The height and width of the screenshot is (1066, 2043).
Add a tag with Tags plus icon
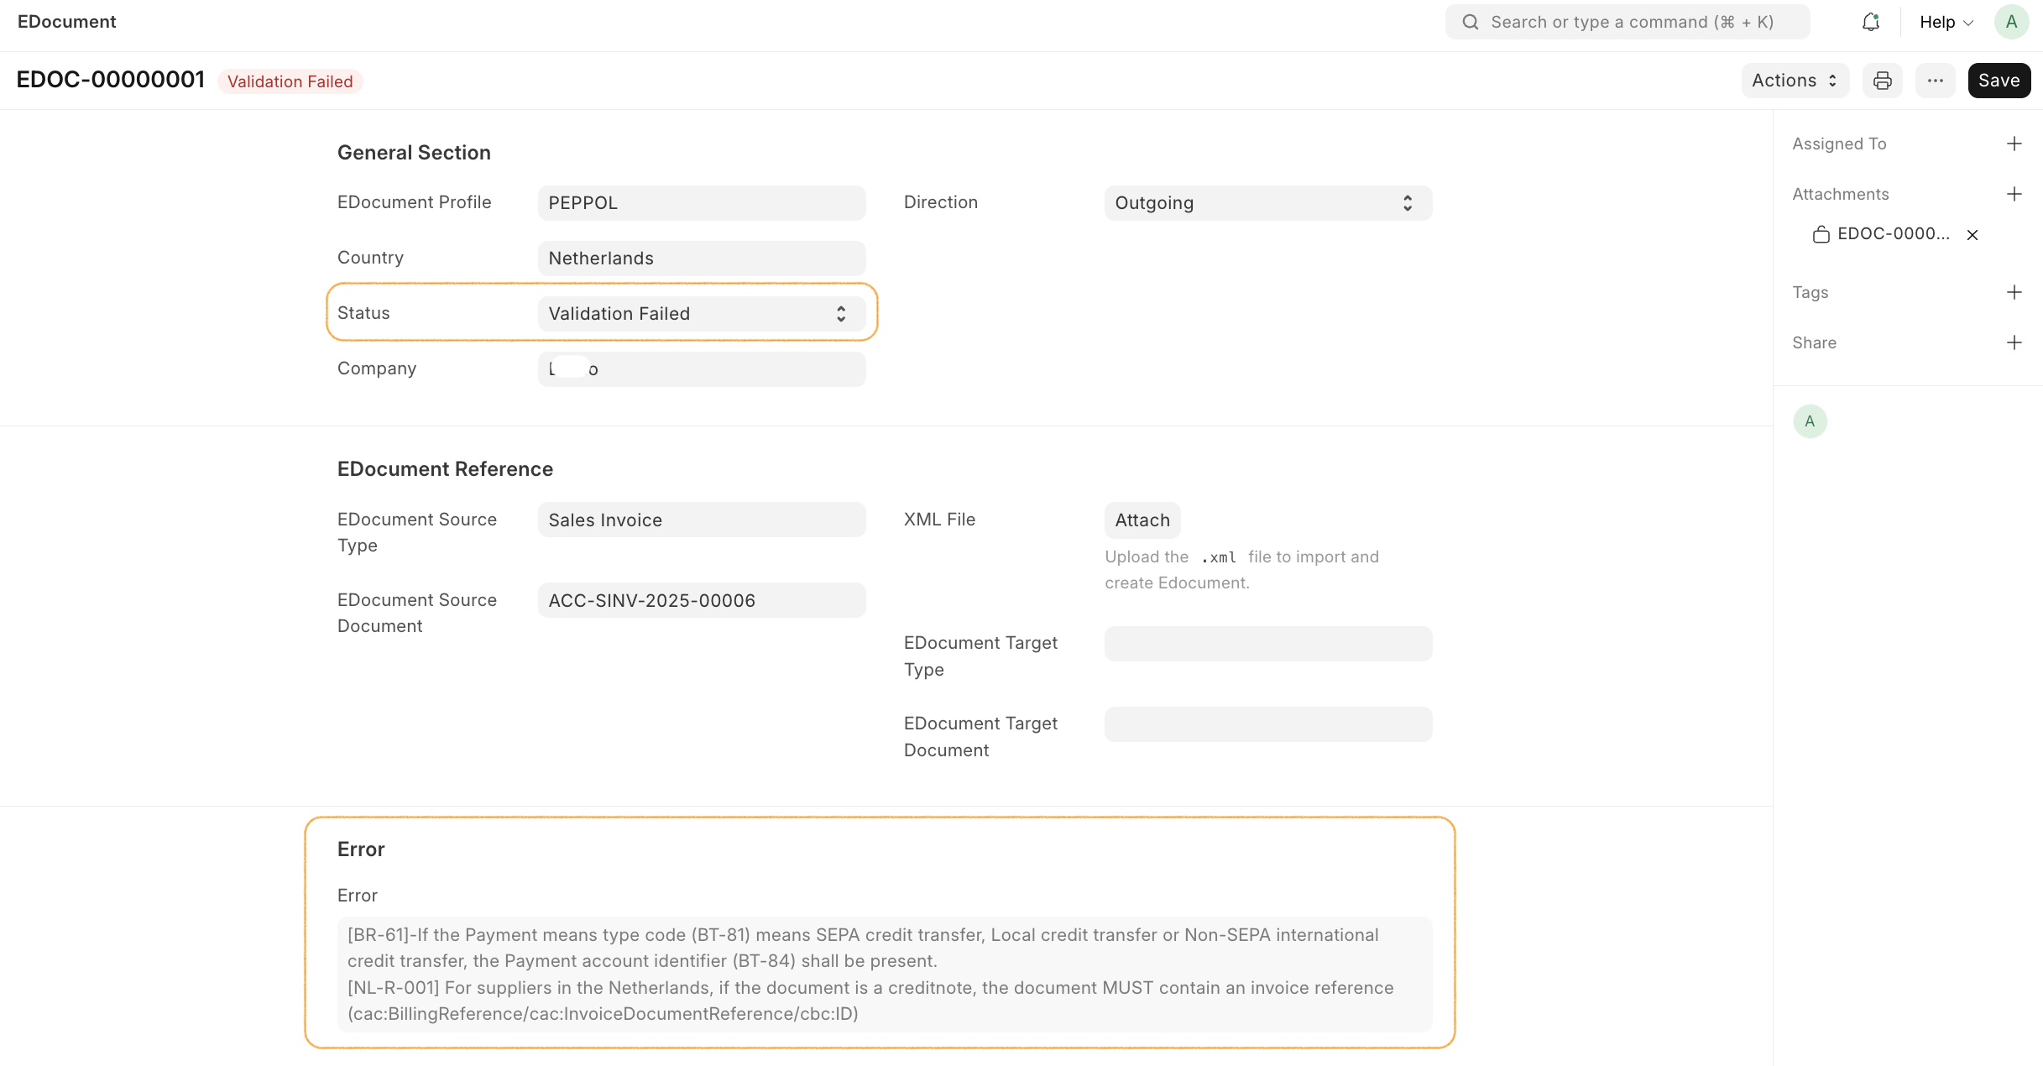click(2014, 292)
